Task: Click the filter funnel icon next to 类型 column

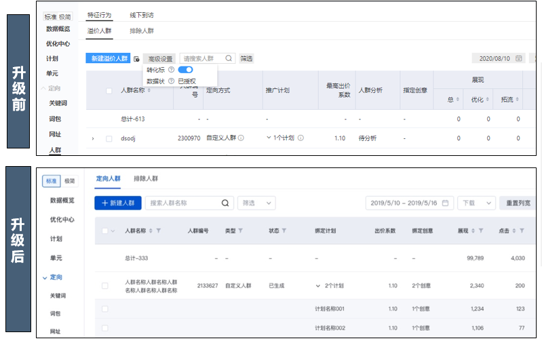Action: coord(241,231)
